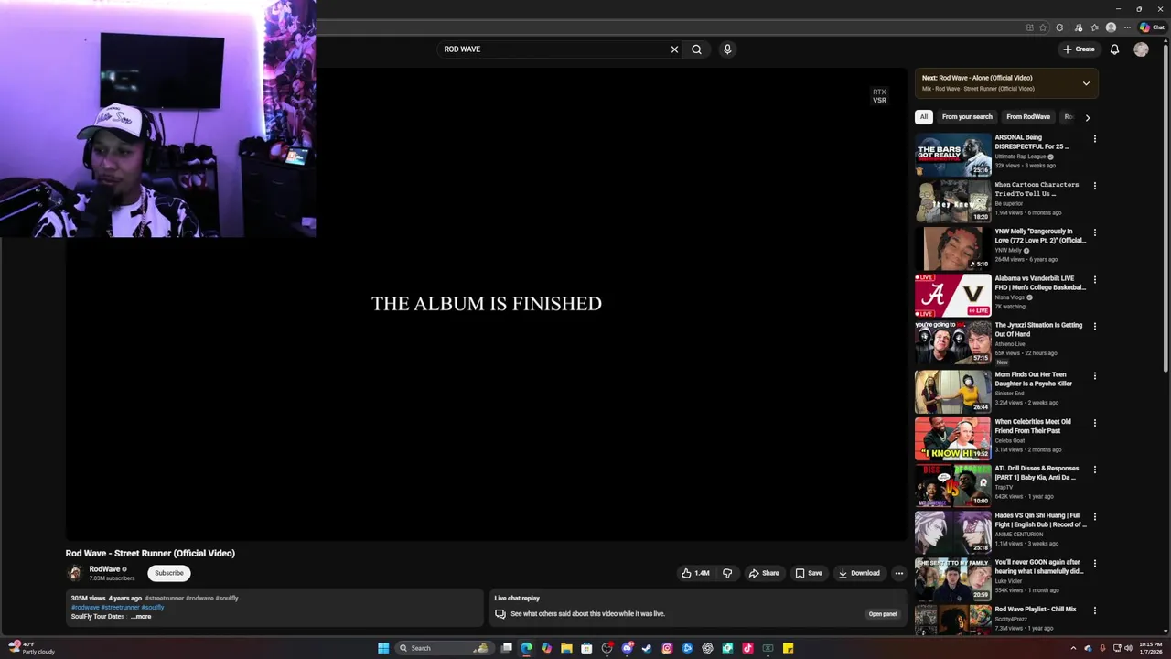The width and height of the screenshot is (1171, 659).
Task: Open ATL Drill Disses & Responses title
Action: tap(1037, 473)
